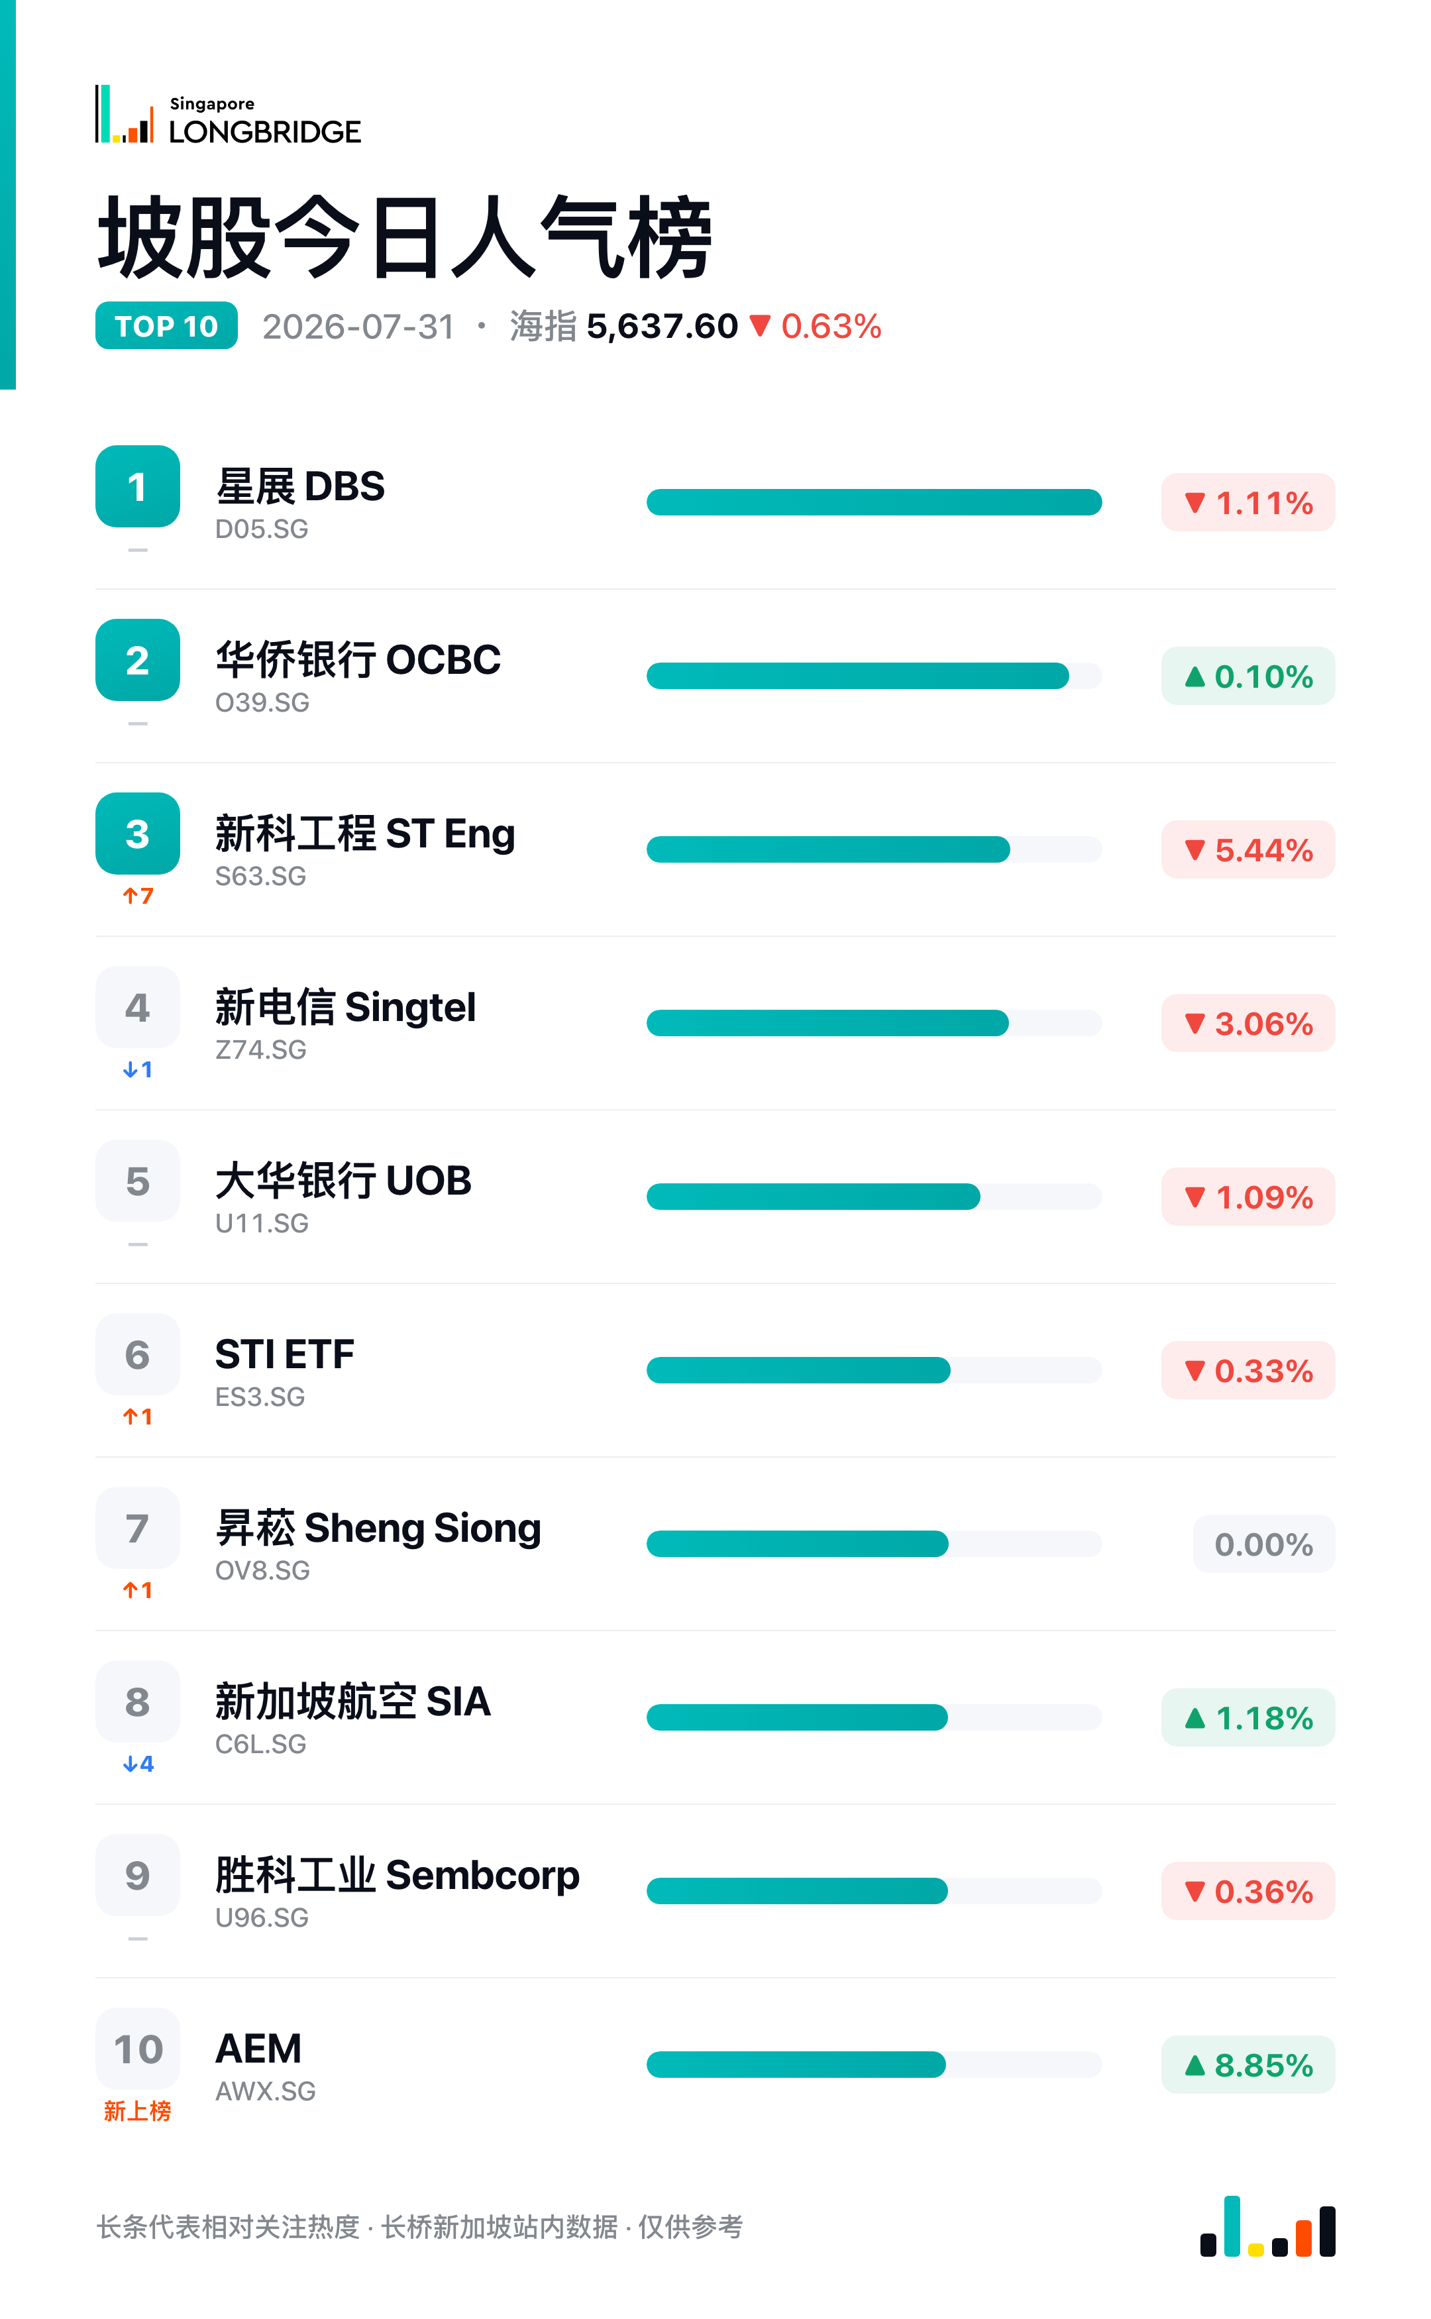Click the rank 3 badge for ST Eng
Image resolution: width=1431 pixels, height=2319 pixels.
pos(137,833)
